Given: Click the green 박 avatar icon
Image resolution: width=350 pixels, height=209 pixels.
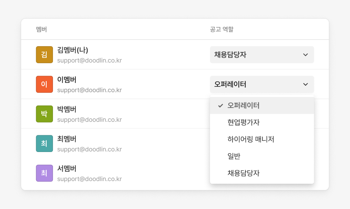Looking at the screenshot, I should [44, 114].
